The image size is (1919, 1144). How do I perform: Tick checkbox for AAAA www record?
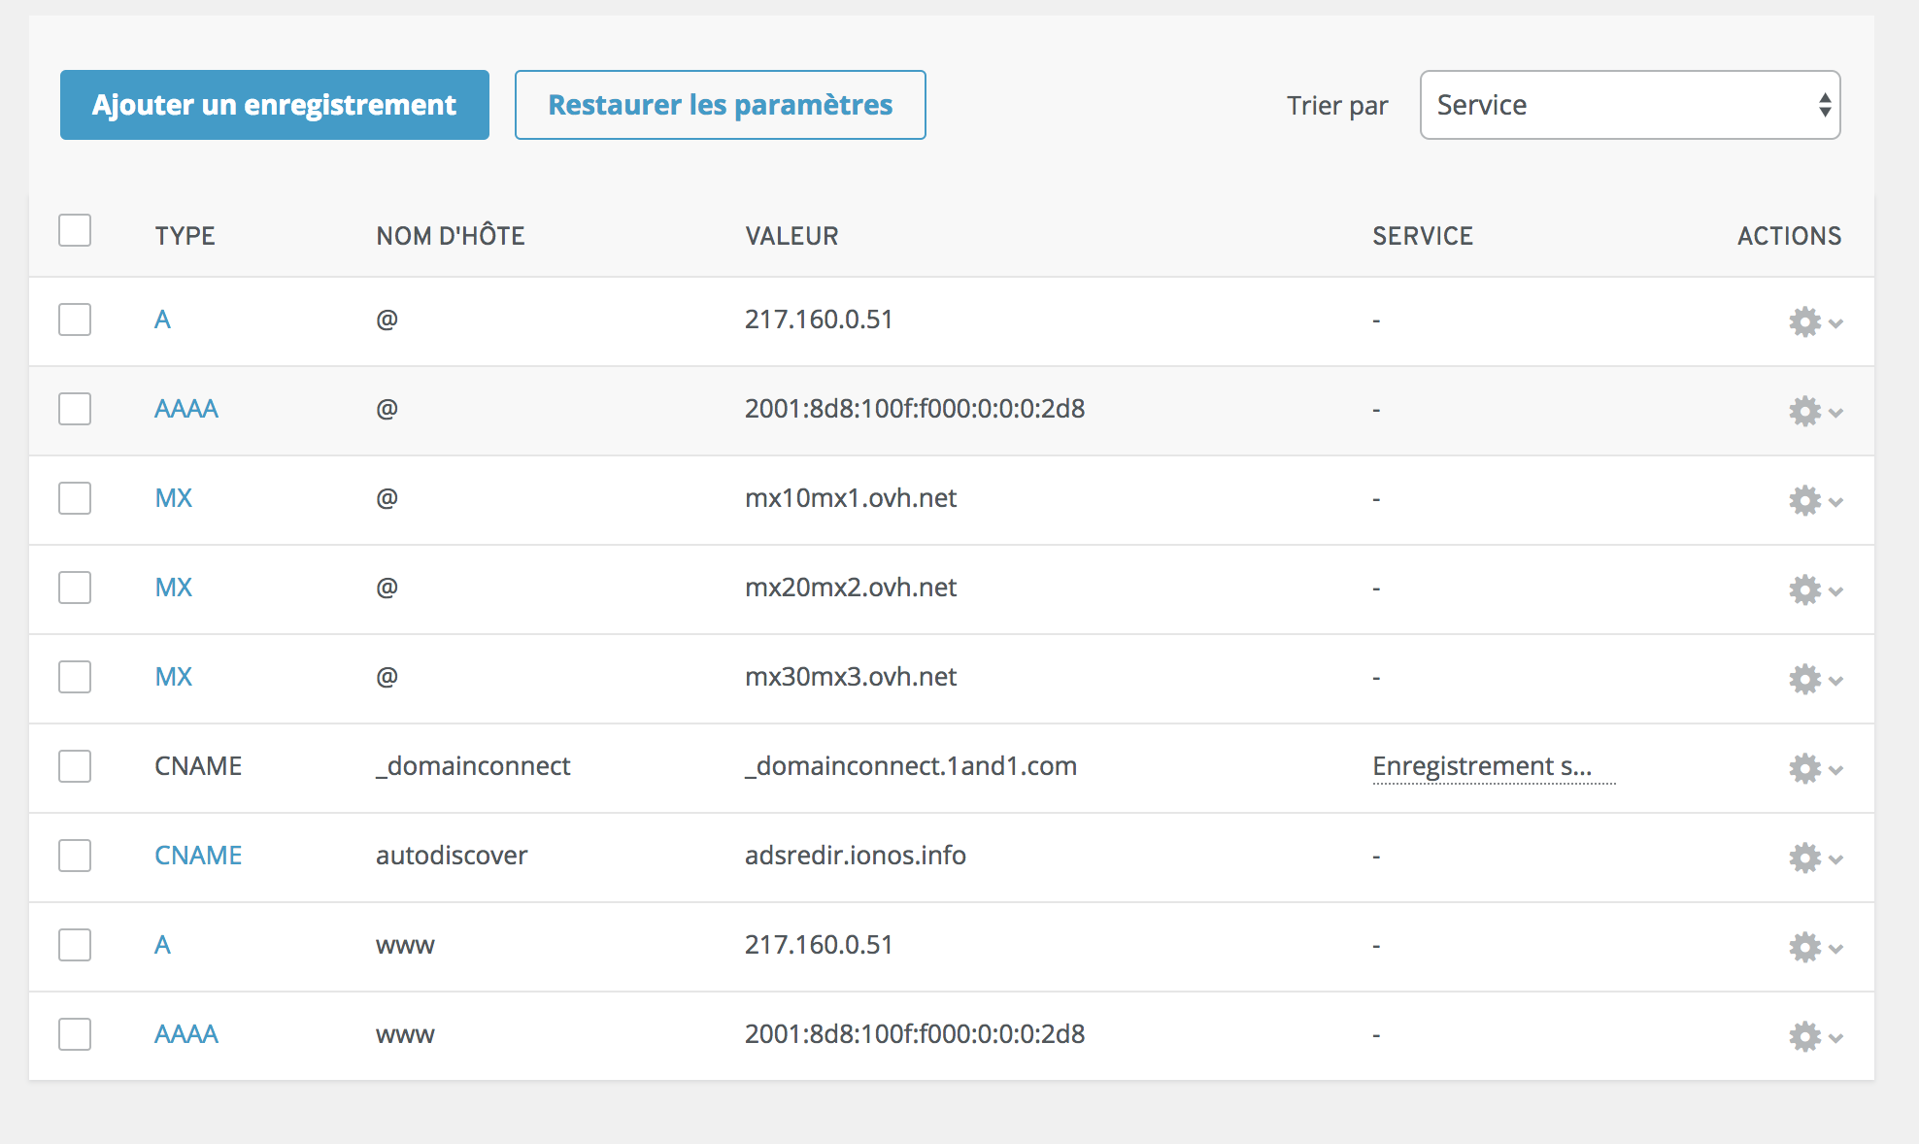(75, 1034)
